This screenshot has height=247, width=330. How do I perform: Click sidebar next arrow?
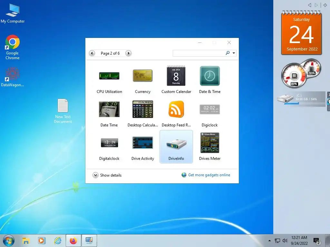point(316,5)
